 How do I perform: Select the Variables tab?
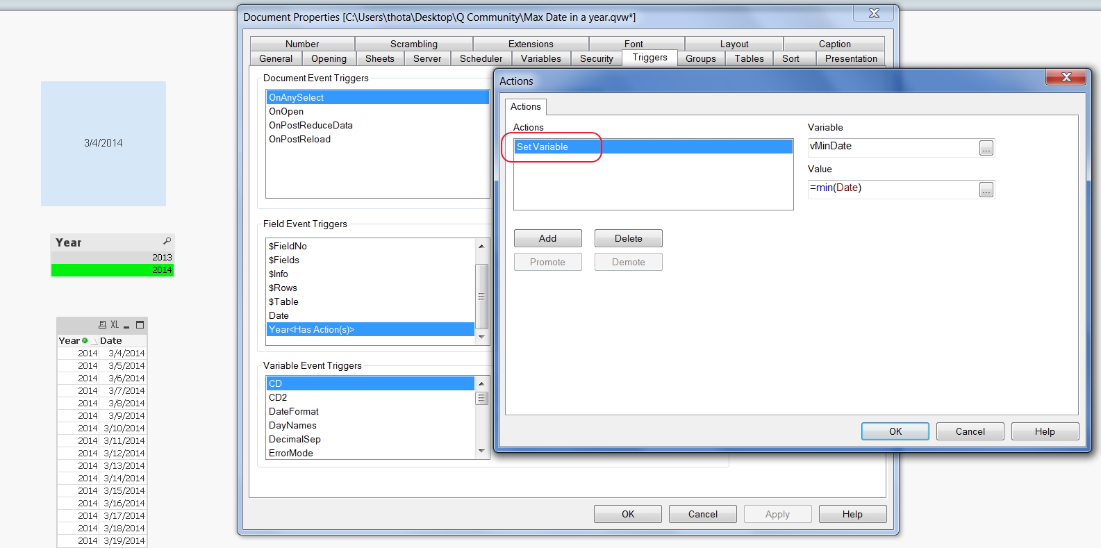(x=541, y=58)
